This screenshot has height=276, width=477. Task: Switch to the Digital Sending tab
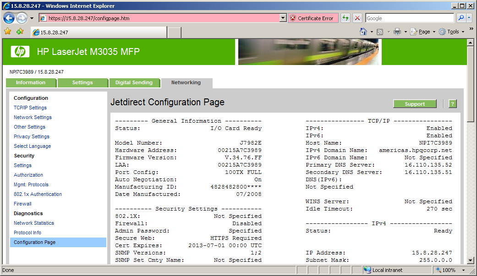[x=134, y=83]
